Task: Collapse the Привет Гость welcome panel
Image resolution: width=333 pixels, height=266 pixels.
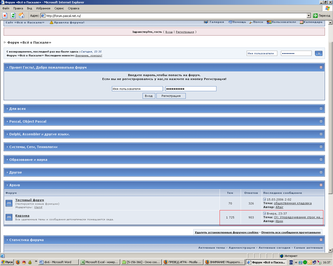Action: [x=321, y=67]
